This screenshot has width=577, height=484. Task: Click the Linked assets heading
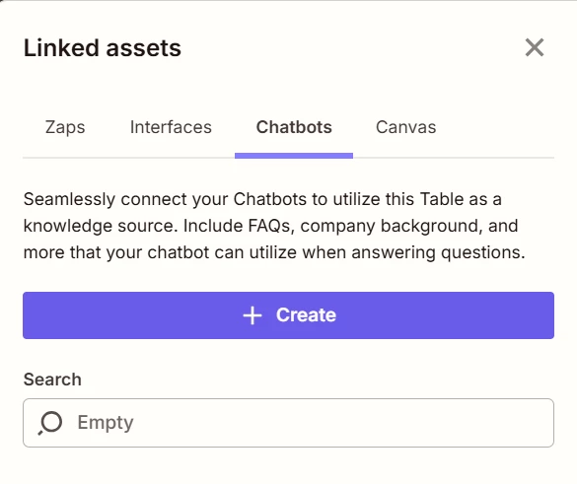[103, 48]
